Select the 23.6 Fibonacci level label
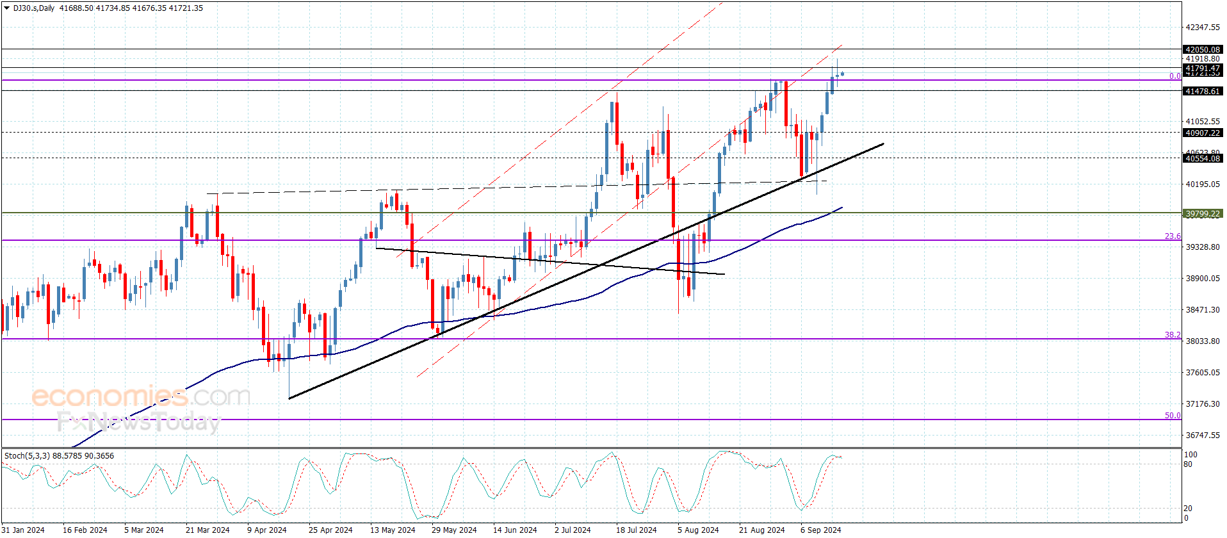The image size is (1227, 538). point(1173,236)
